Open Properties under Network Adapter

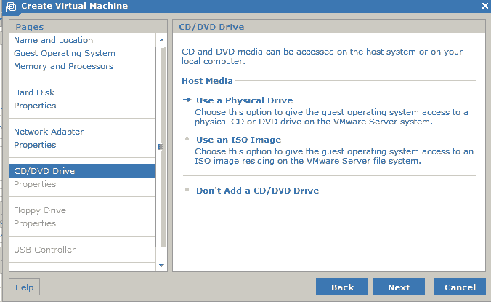coord(35,145)
